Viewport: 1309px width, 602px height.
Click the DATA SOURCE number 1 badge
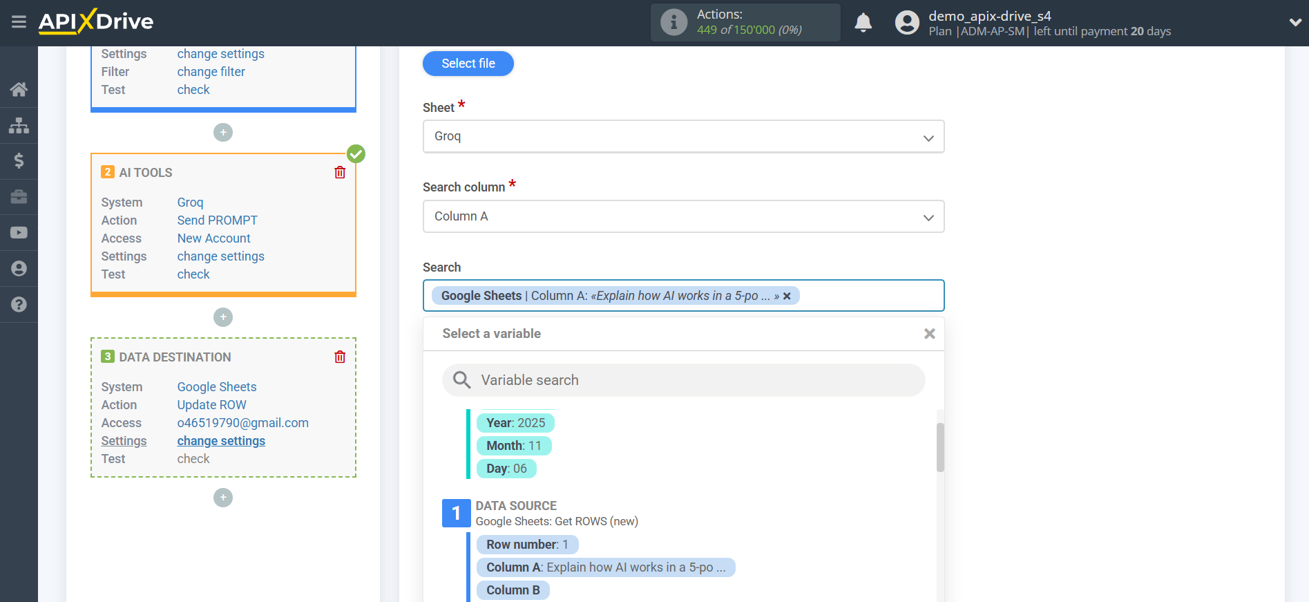456,514
